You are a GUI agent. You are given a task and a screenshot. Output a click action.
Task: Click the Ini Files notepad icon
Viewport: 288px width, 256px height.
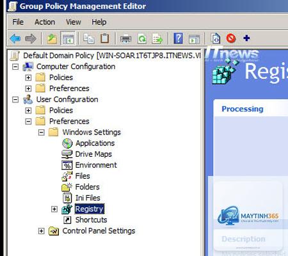coord(67,198)
